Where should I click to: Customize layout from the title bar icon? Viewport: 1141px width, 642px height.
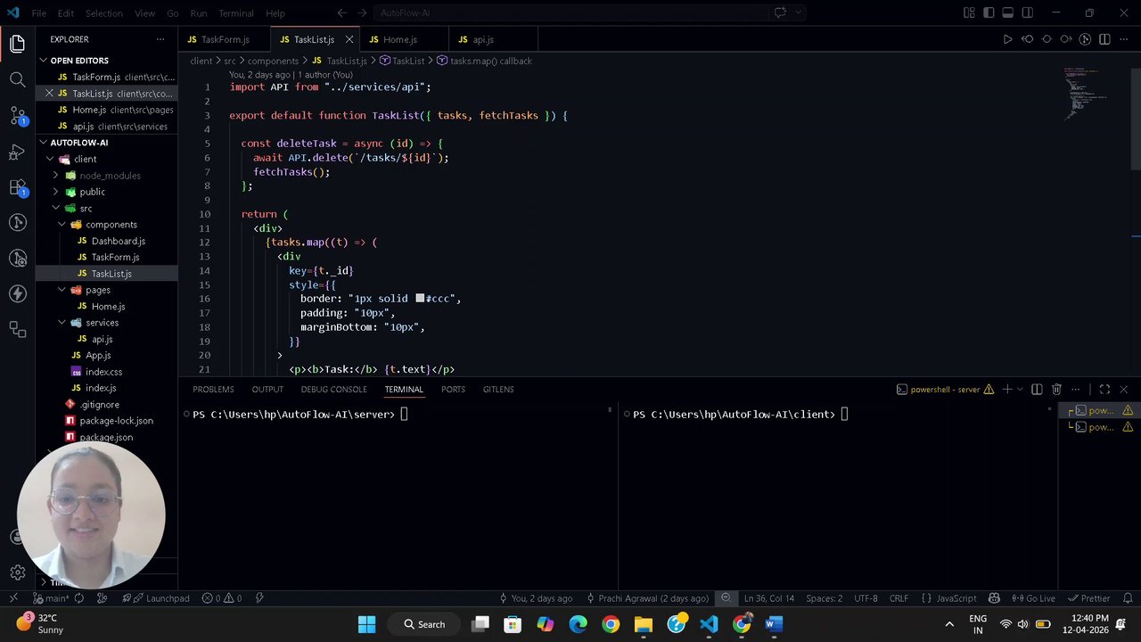pos(969,12)
